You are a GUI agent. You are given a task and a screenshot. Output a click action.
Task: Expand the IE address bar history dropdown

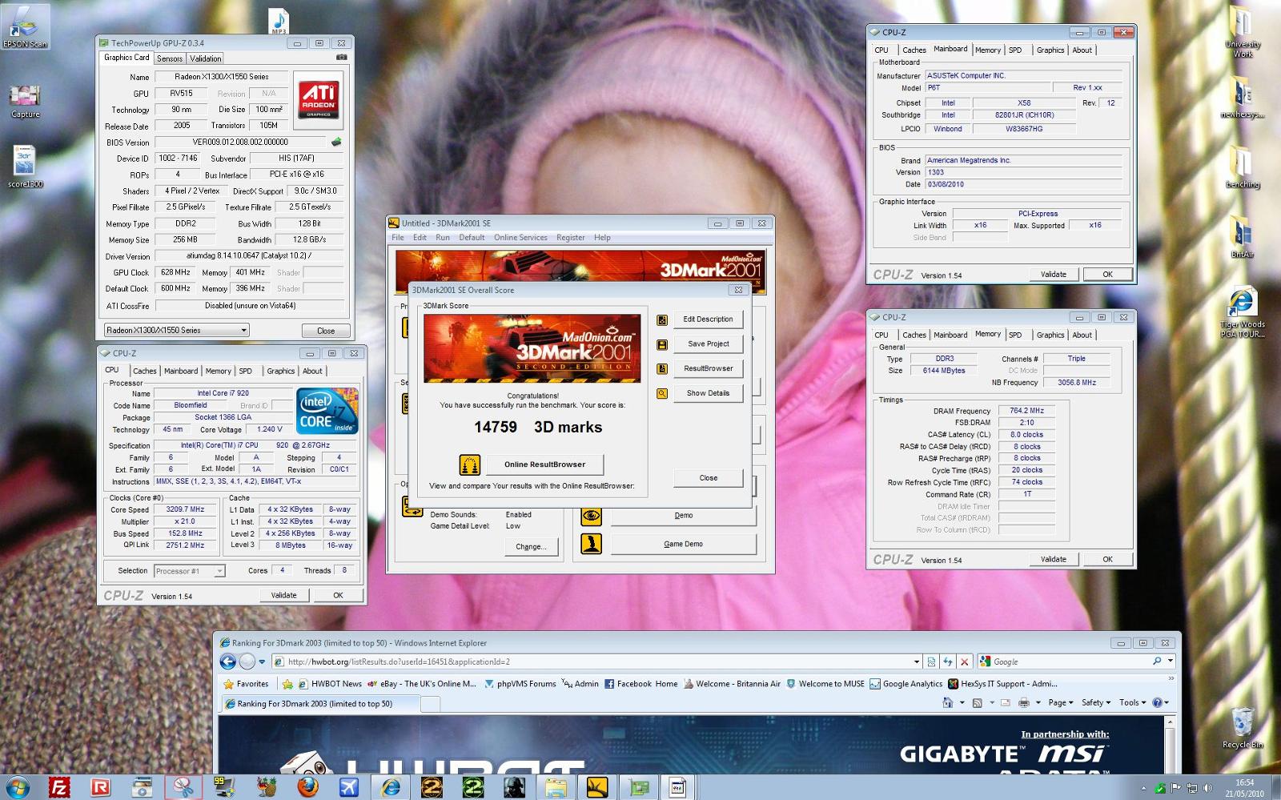[917, 661]
